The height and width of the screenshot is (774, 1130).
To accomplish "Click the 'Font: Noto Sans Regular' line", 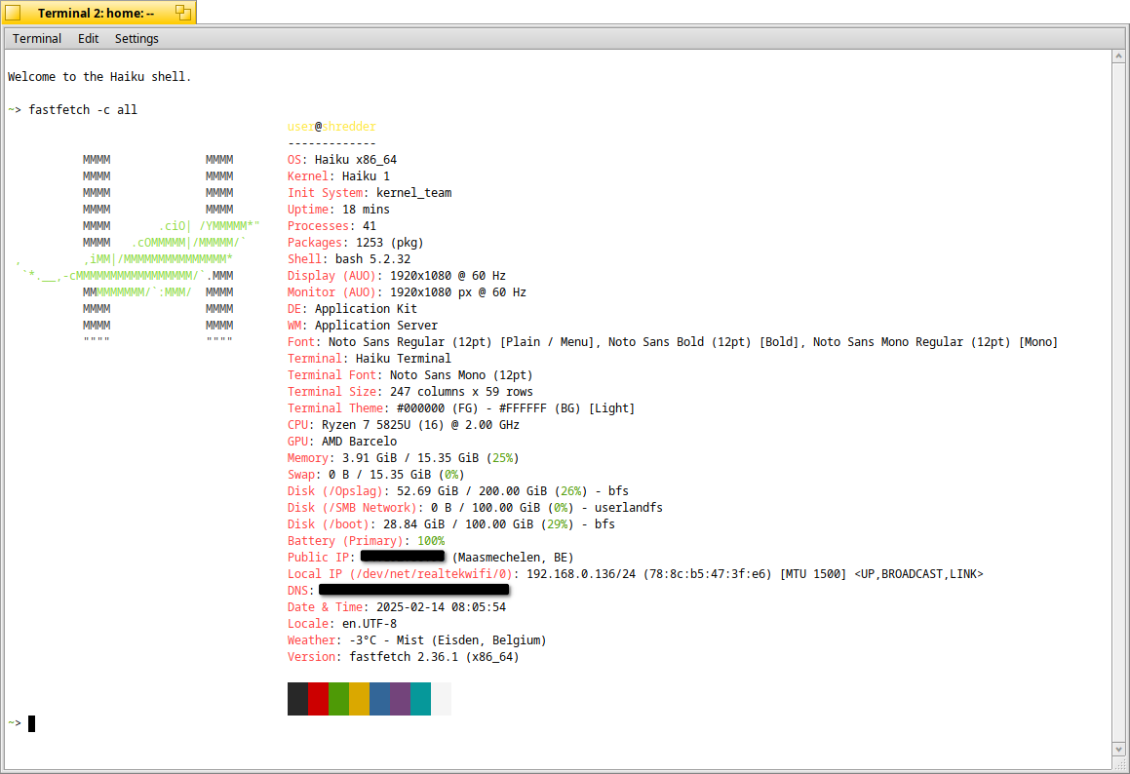I will (x=673, y=341).
